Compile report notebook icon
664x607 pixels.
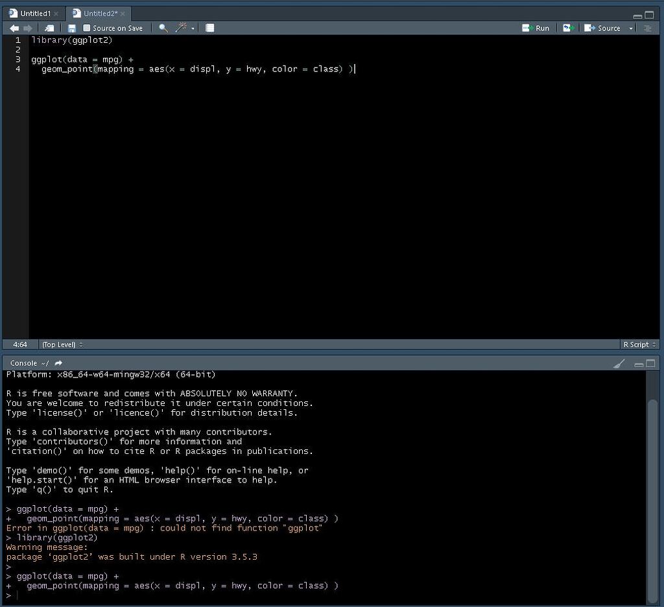click(209, 28)
